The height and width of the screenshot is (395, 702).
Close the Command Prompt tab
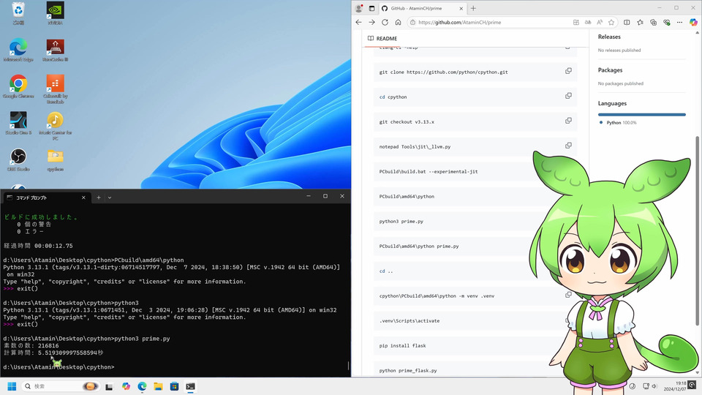click(x=83, y=197)
